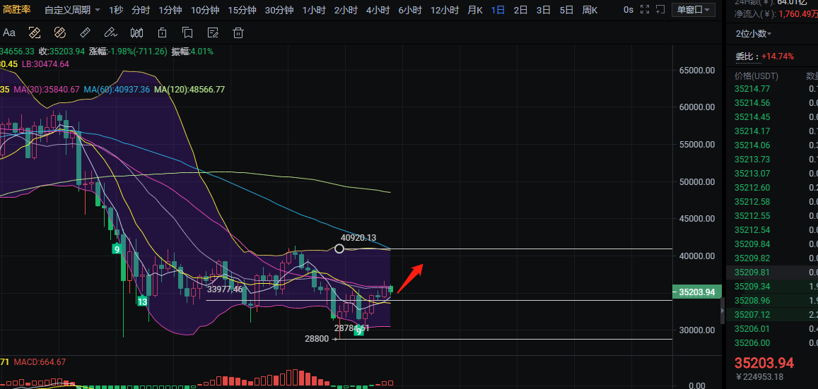818x389 pixels.
Task: Select the circular ruler tool
Action: click(59, 32)
